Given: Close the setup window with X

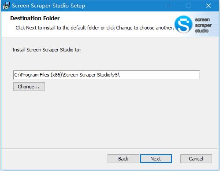Looking at the screenshot, I should (209, 6).
